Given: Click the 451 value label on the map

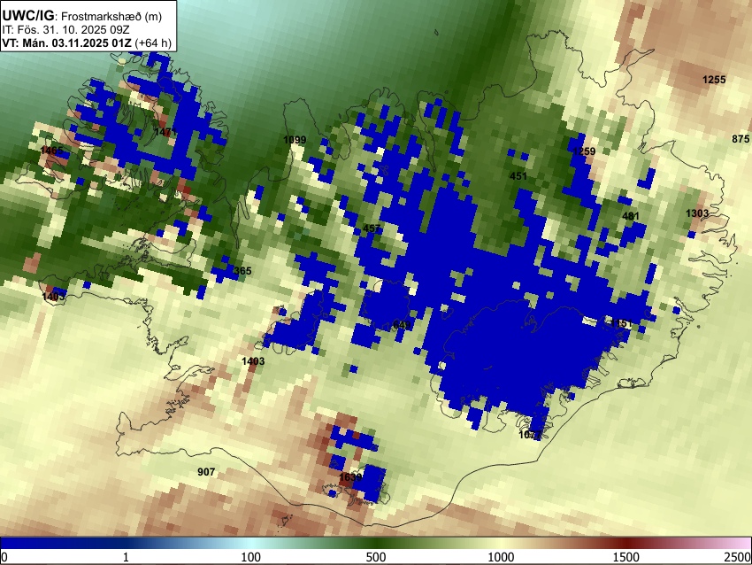Looking at the screenshot, I should click(518, 176).
